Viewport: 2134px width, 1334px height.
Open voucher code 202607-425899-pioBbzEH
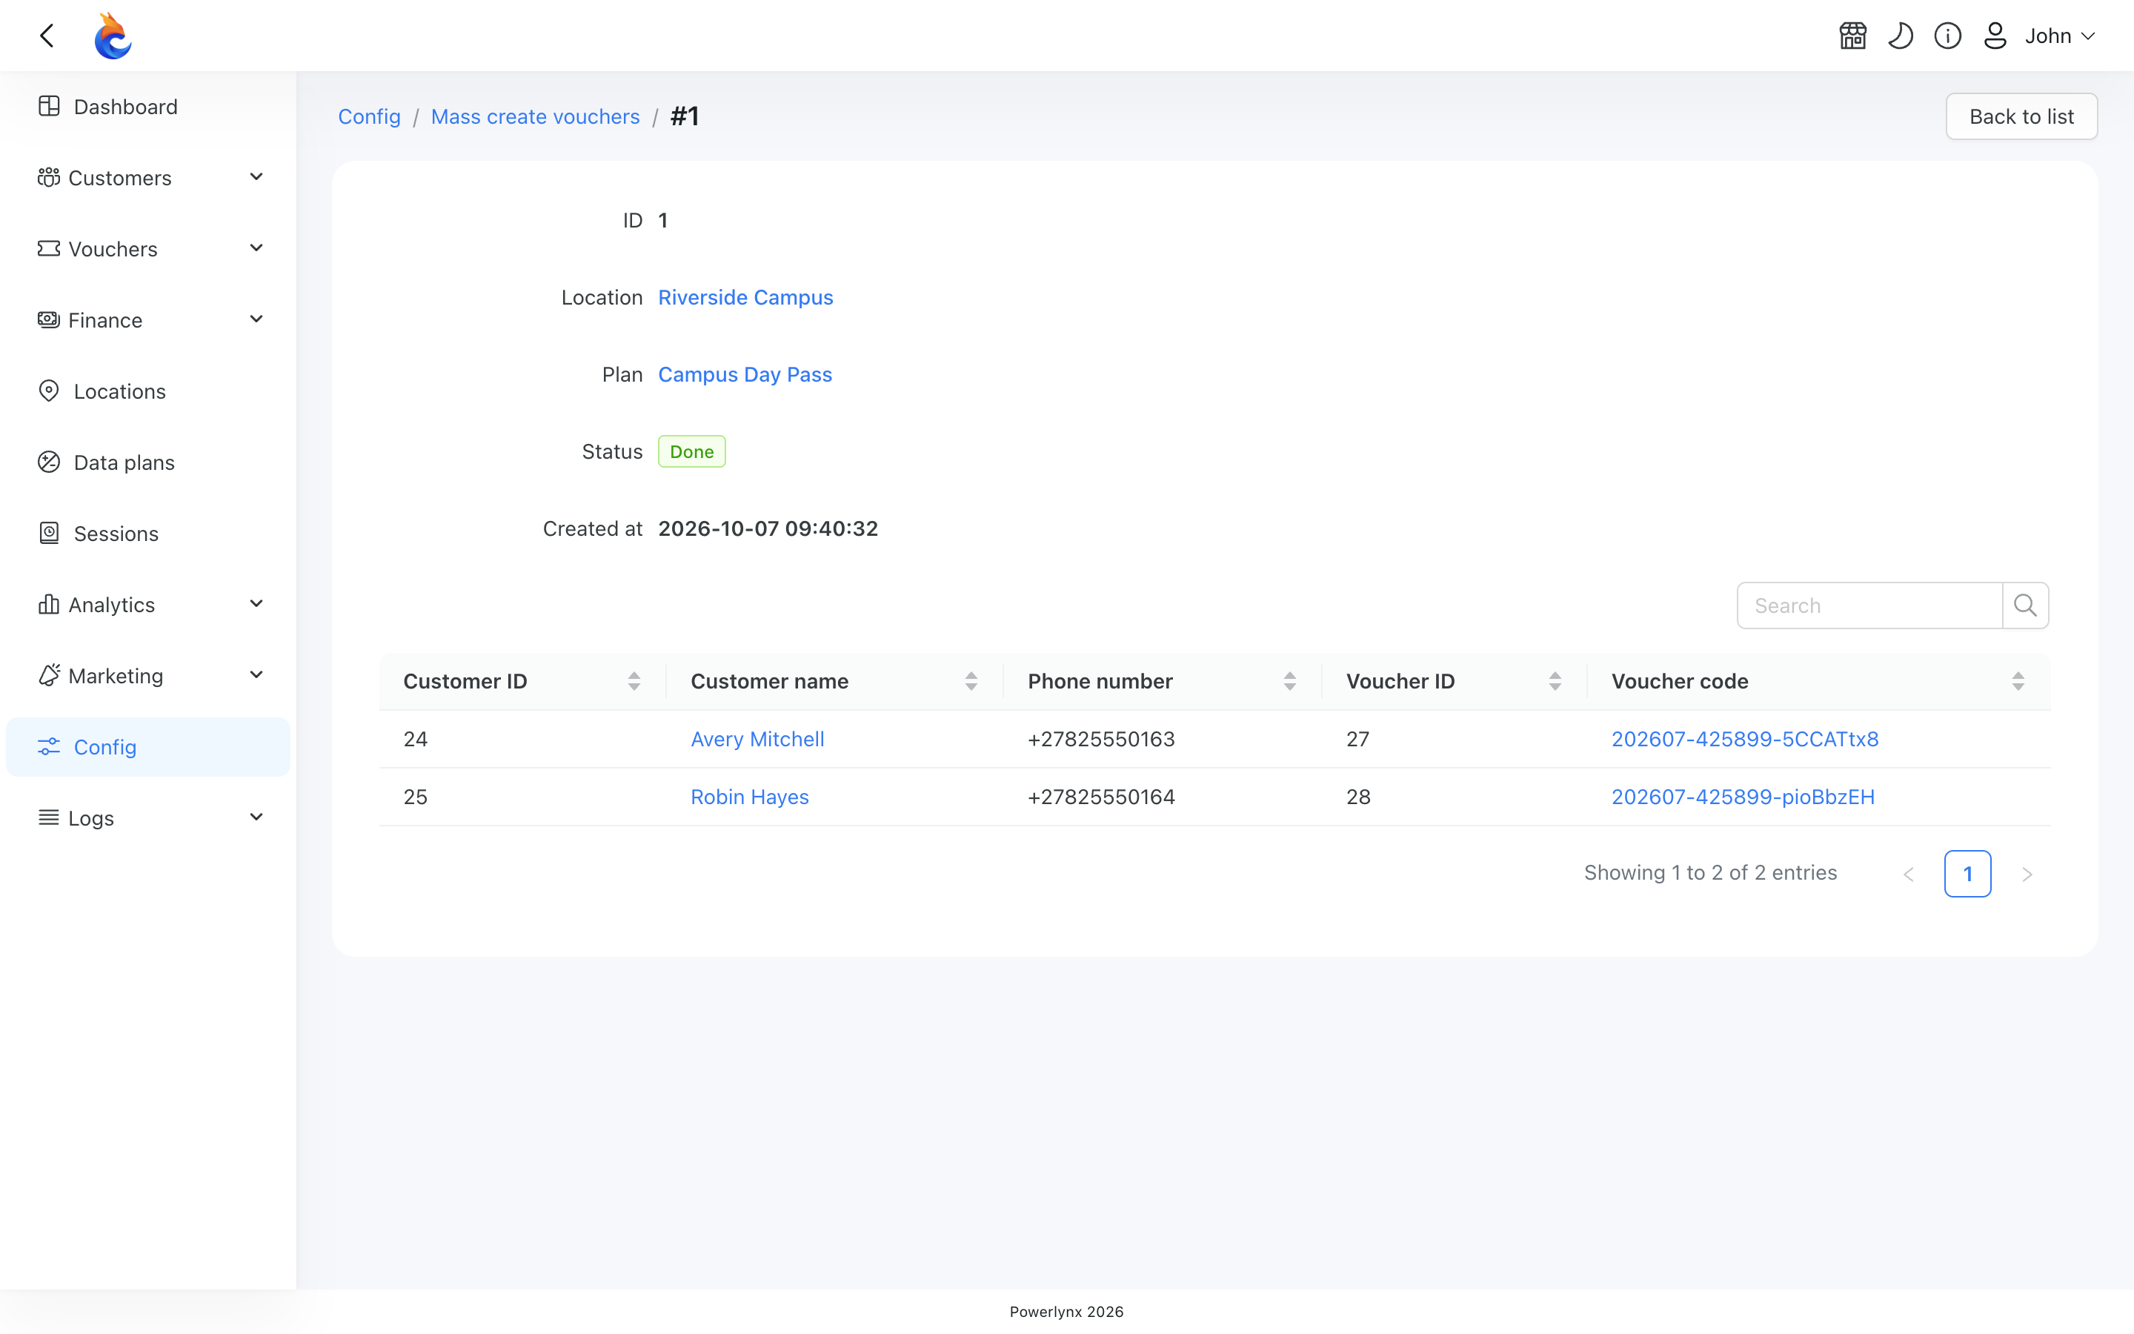coord(1744,797)
